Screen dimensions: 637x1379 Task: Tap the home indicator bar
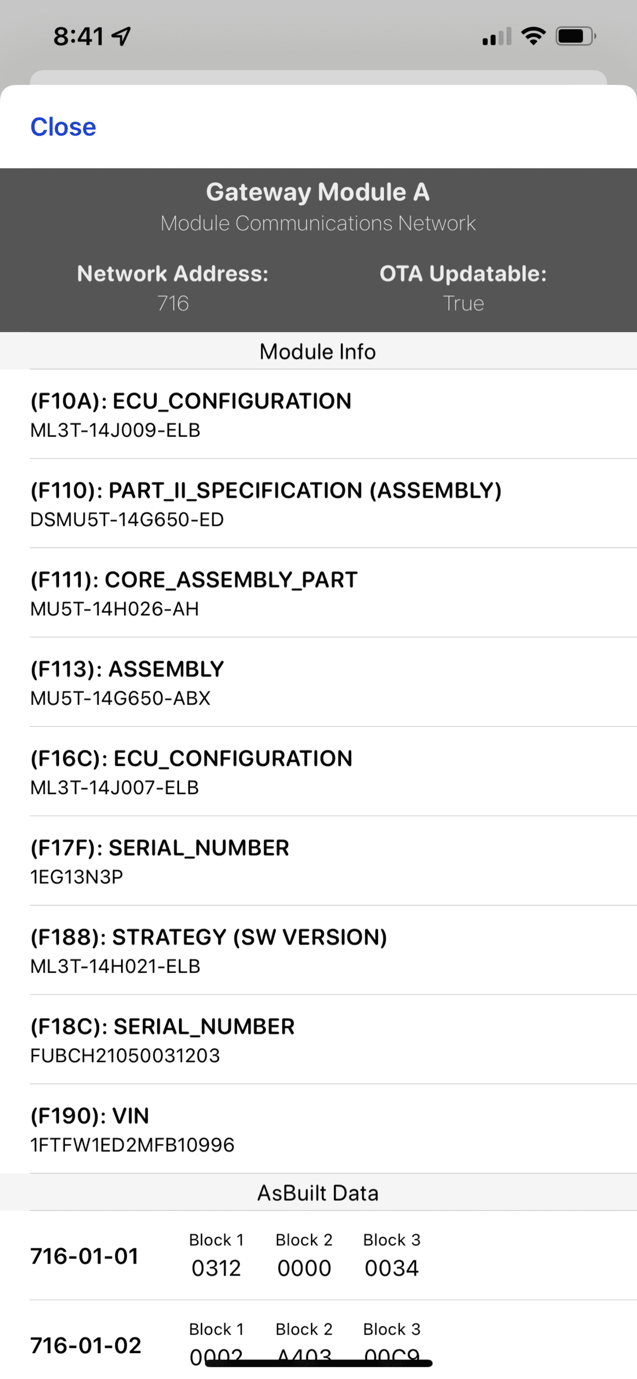[x=318, y=1363]
